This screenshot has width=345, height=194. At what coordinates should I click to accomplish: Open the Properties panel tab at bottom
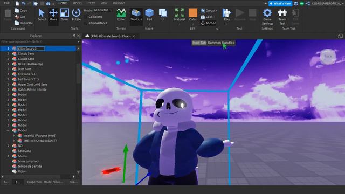[45, 182]
